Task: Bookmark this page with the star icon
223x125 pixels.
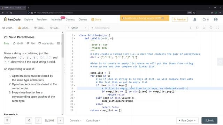Action: pos(194,12)
